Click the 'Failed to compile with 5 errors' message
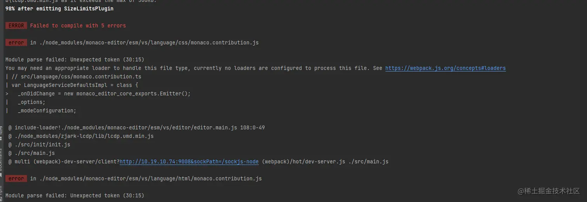The image size is (587, 202). 78,26
